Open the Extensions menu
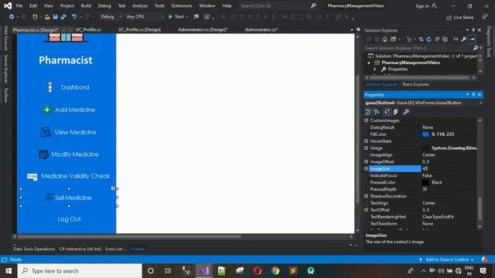 coord(182,5)
